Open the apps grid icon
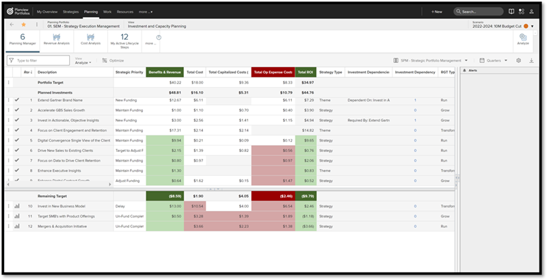This screenshot has height=280, width=547. [x=522, y=12]
